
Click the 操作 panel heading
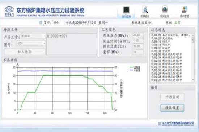pos(154,88)
